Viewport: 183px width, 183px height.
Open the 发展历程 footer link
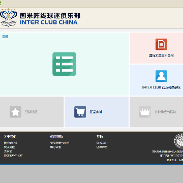[x=9, y=147]
